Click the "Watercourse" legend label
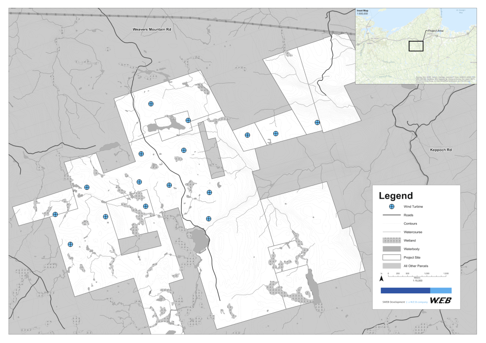486x343 pixels. tap(413, 232)
